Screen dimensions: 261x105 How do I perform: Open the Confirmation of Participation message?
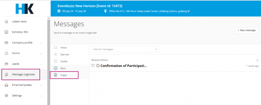pos(124,65)
